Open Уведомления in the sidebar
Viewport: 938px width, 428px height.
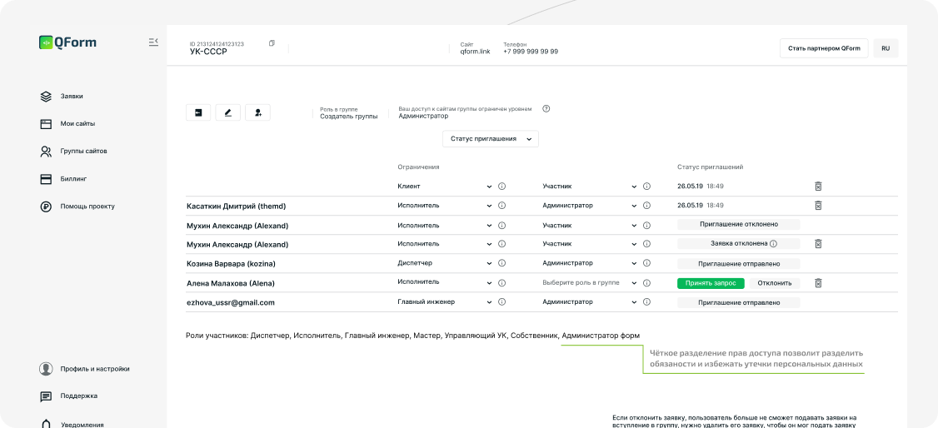coord(80,425)
